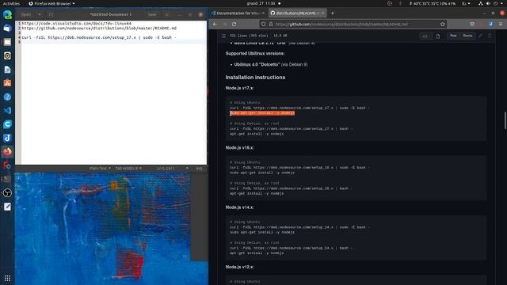
Task: Open keyboard layout indicator menu
Action: click(x=466, y=3)
